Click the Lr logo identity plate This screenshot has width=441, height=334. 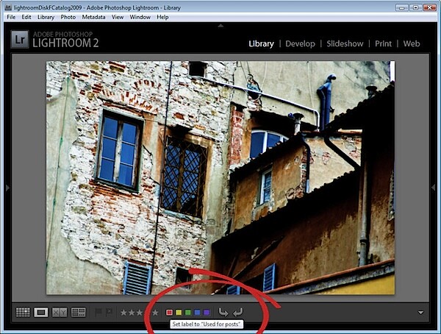click(20, 40)
